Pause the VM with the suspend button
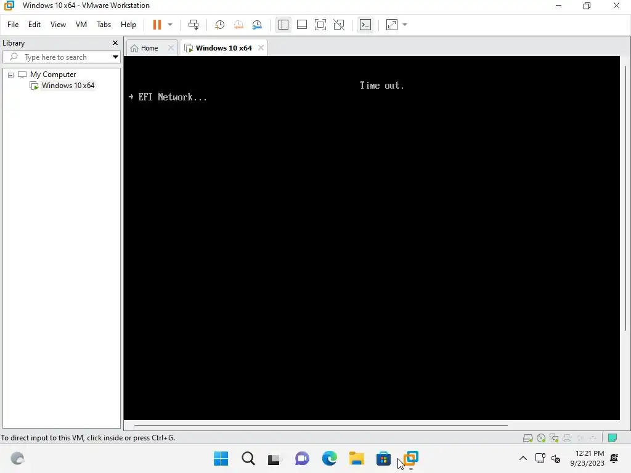 [157, 25]
